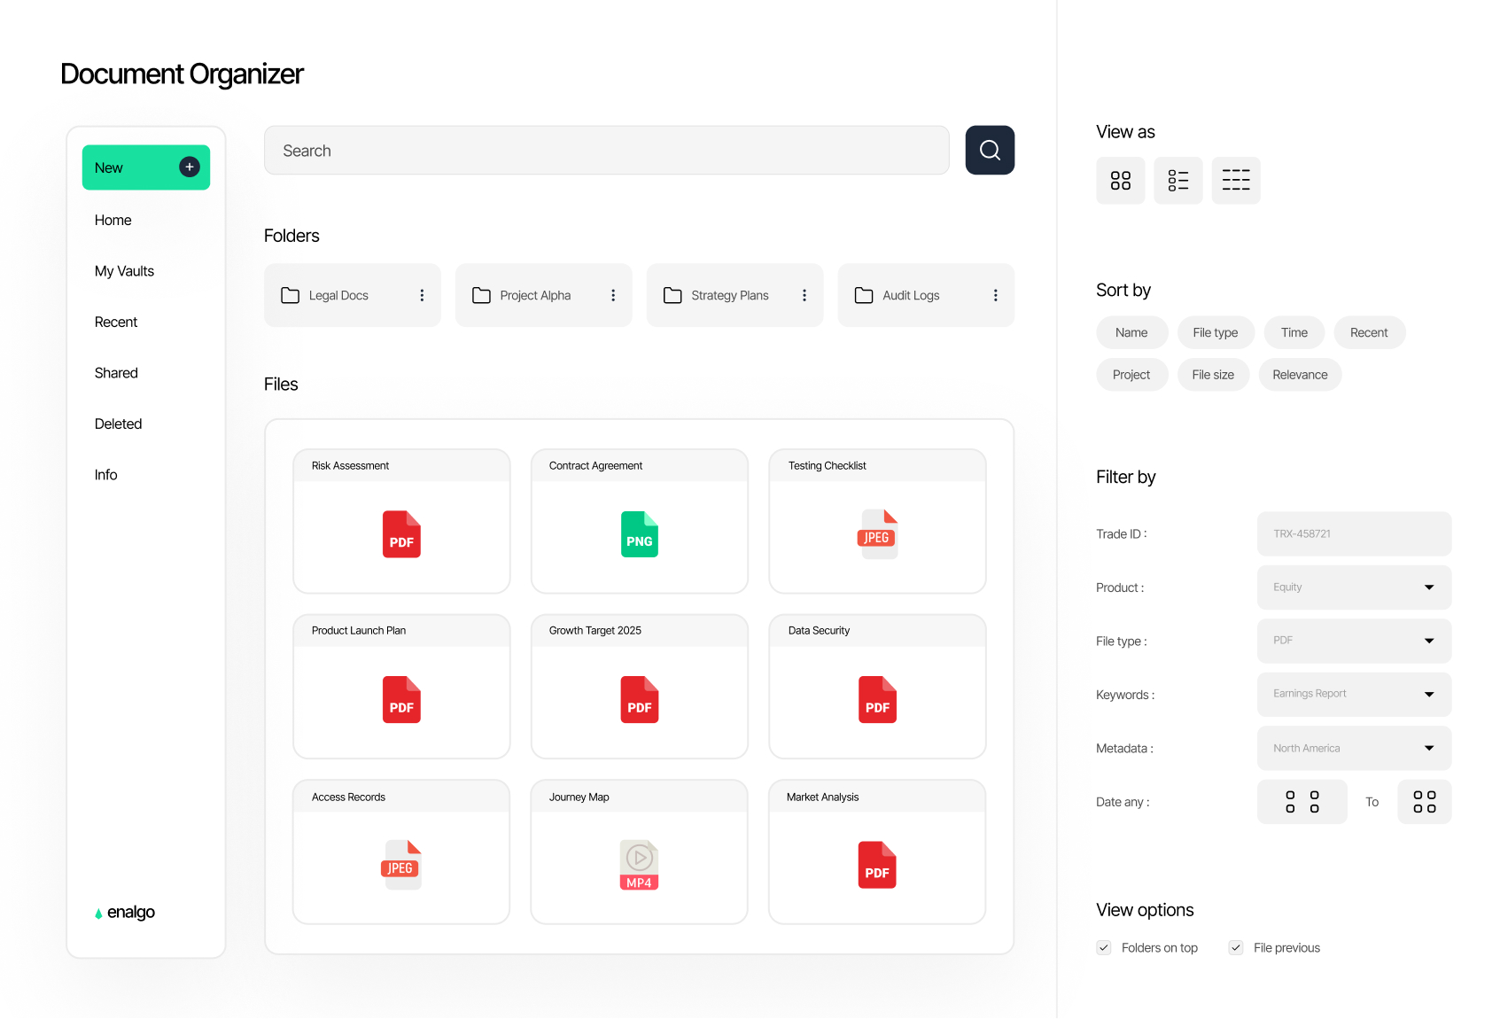Expand the Product dropdown showing Equity
Viewport: 1500px width, 1019px height.
(1353, 587)
